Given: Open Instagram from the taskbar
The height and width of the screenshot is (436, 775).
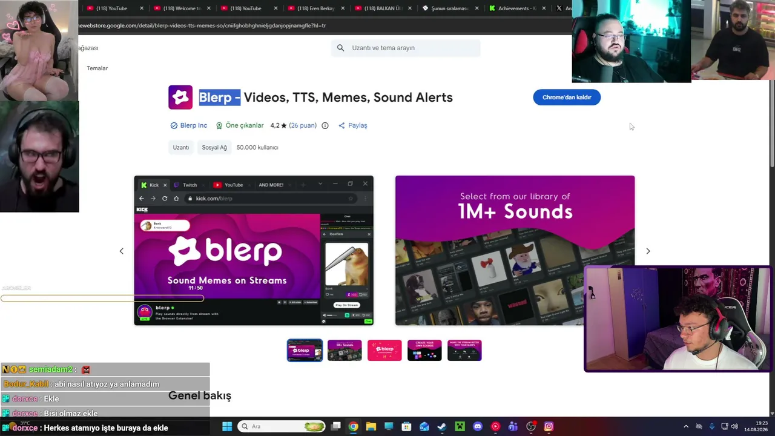Looking at the screenshot, I should 549,427.
